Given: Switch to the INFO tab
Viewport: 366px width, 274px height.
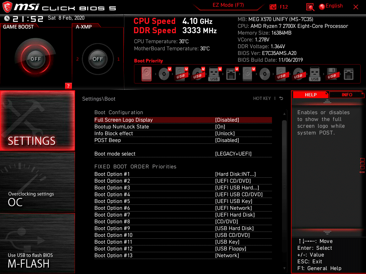Looking at the screenshot, I should 347,95.
